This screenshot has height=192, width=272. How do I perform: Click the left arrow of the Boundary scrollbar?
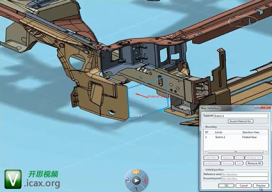[206, 152]
